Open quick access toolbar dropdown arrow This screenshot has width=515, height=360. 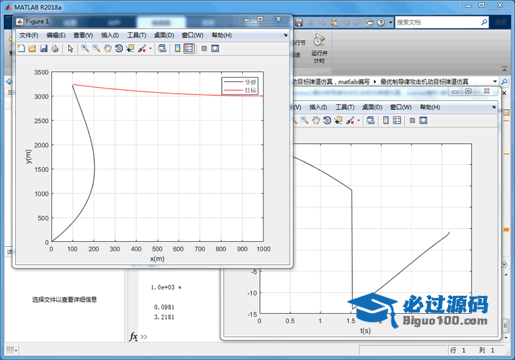(390, 22)
